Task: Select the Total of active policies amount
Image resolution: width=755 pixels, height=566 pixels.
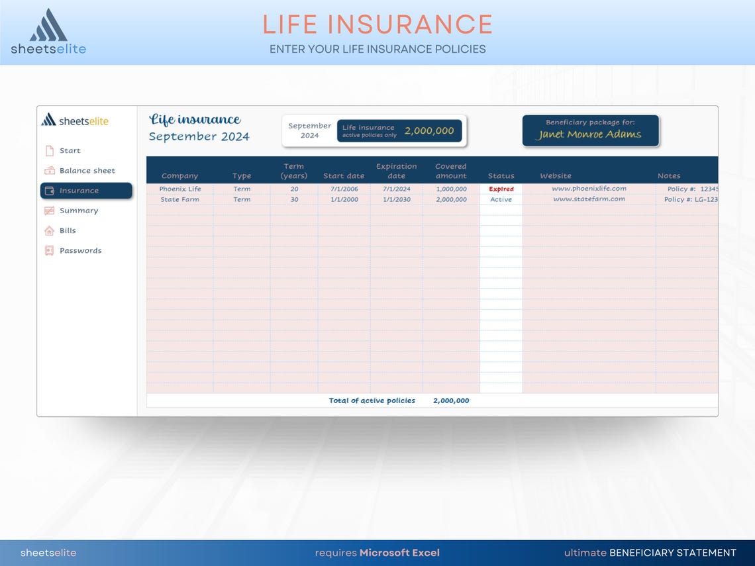Action: (x=451, y=401)
